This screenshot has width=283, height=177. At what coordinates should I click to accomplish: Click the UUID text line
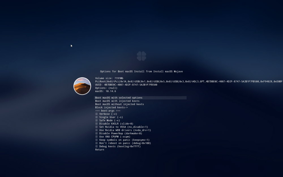pyautogui.click(x=126, y=85)
